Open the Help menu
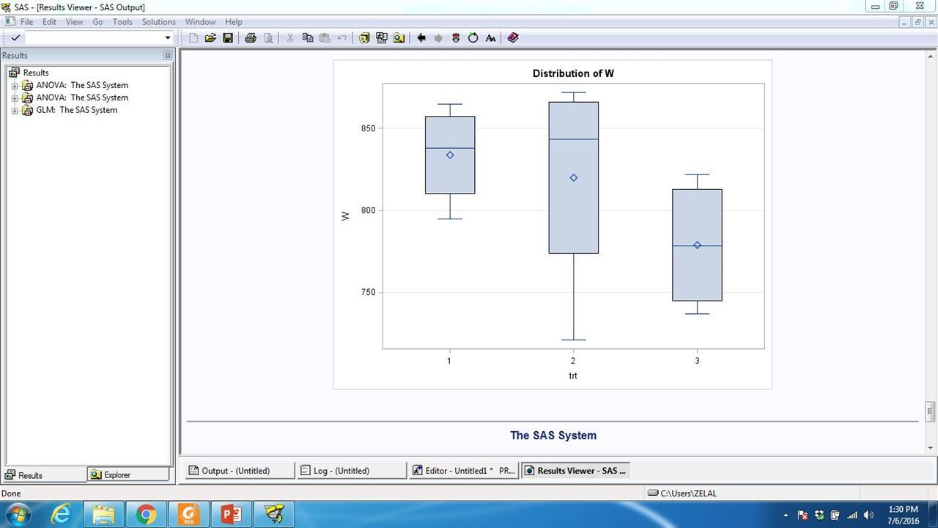938x528 pixels. [x=234, y=22]
